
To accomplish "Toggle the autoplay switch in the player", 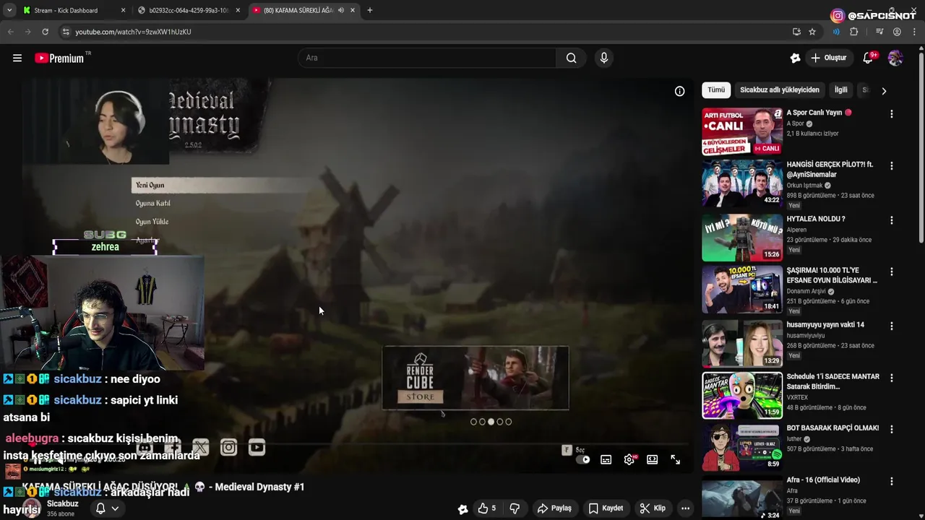I will tap(582, 460).
